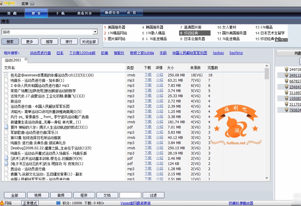Open the 菜单 dropdown arrow
301x206 pixels.
[x=32, y=4]
